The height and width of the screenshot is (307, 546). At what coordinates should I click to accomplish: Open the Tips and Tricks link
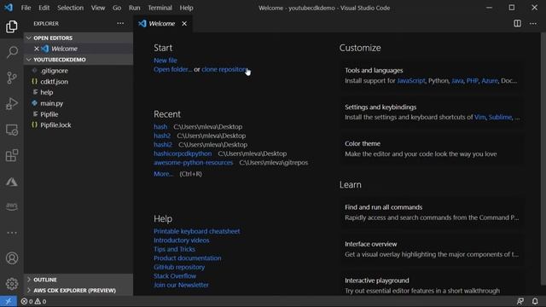tap(174, 249)
